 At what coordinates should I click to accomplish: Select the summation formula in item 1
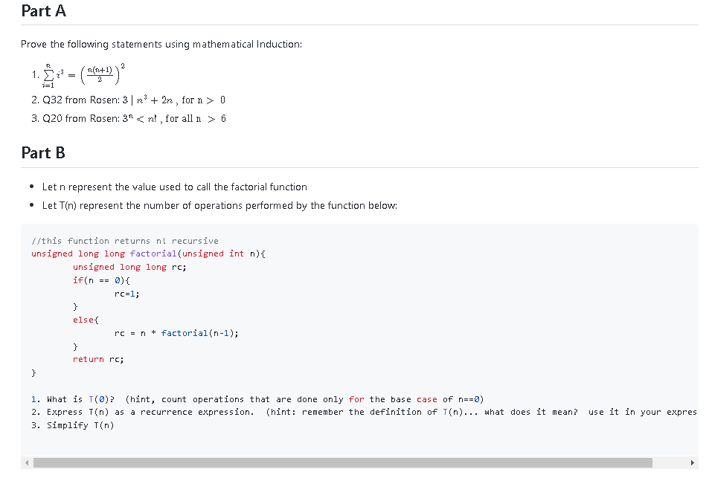click(78, 74)
